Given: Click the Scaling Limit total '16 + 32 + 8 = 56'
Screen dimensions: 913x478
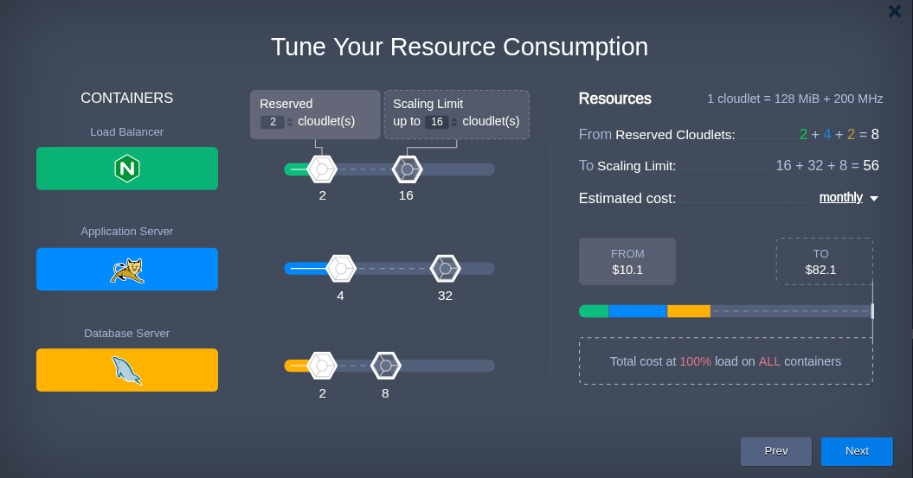Looking at the screenshot, I should (827, 166).
